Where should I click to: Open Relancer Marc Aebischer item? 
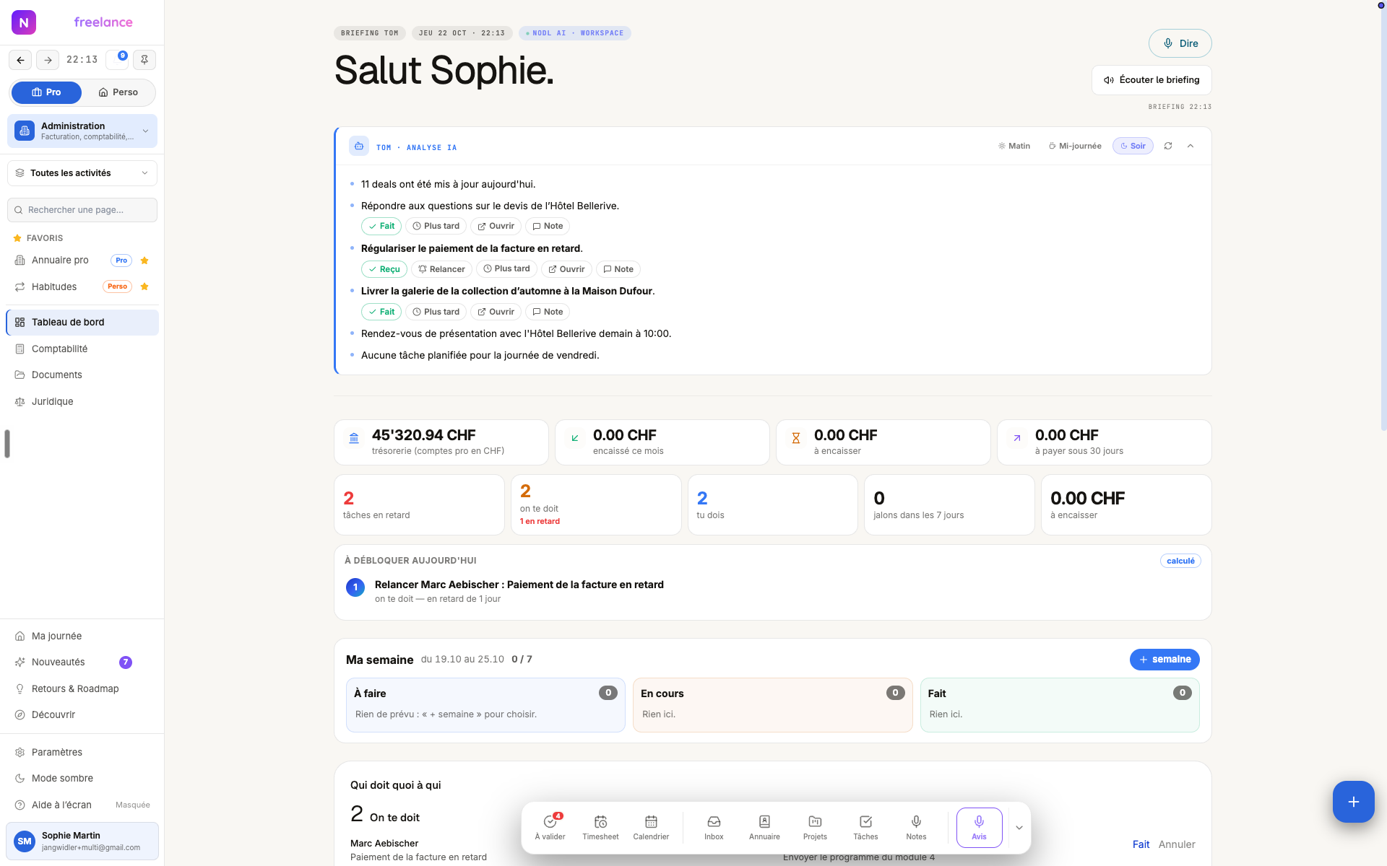click(x=772, y=591)
